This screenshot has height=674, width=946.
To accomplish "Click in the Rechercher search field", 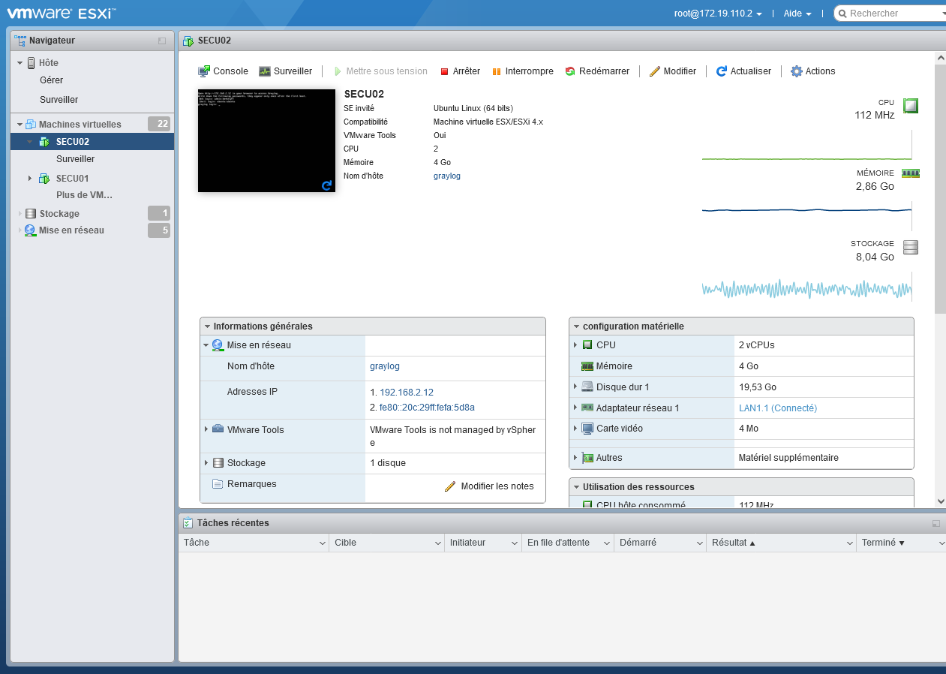I will click(x=893, y=14).
